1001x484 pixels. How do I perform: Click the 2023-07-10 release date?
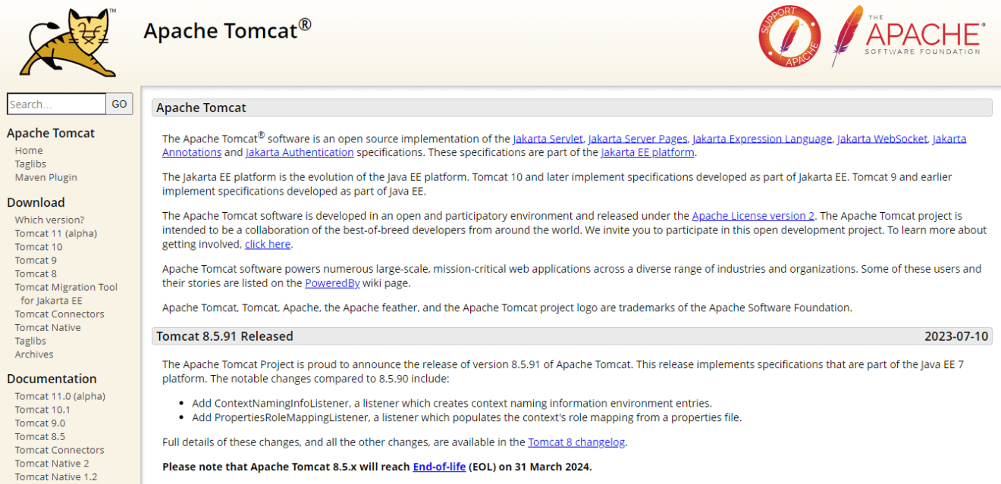(956, 336)
